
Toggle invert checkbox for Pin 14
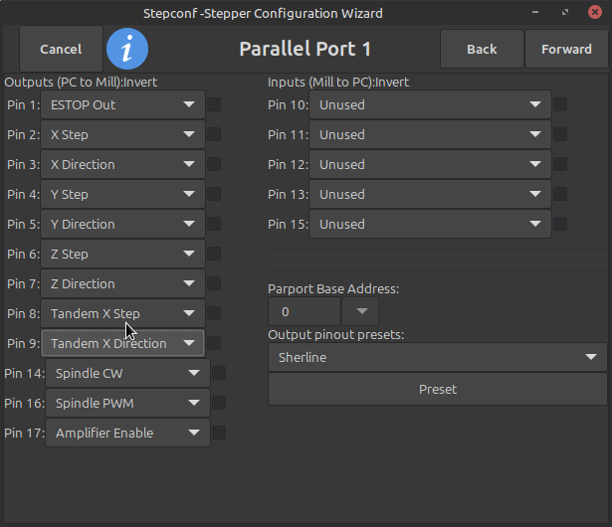(219, 373)
